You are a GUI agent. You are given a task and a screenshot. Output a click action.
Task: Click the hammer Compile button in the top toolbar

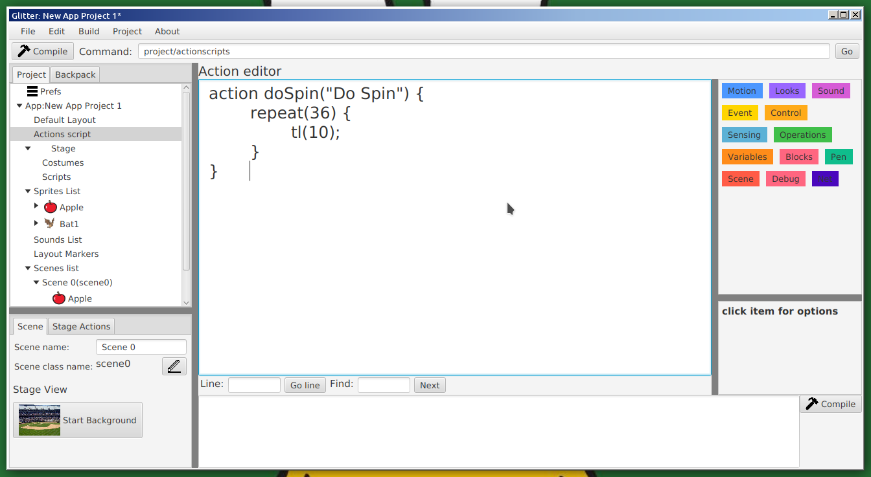pos(43,51)
